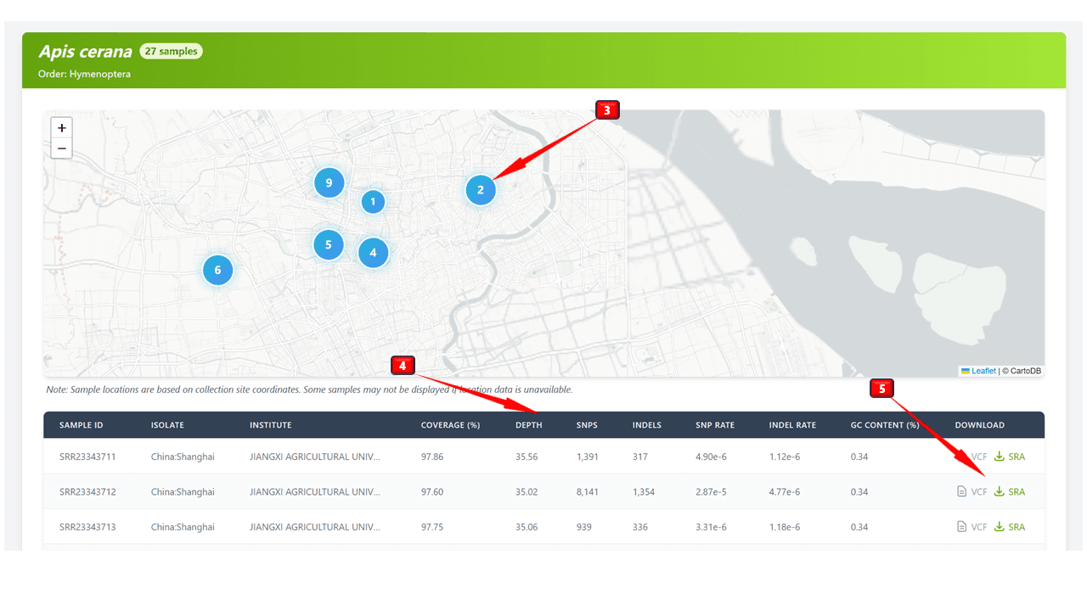Download VCF file for SRR23343713
This screenshot has height=611, width=1087.
click(x=972, y=527)
